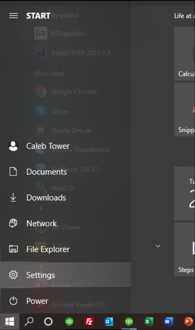Open Settings from the Start menu
Image resolution: width=195 pixels, height=330 pixels.
pyautogui.click(x=66, y=275)
